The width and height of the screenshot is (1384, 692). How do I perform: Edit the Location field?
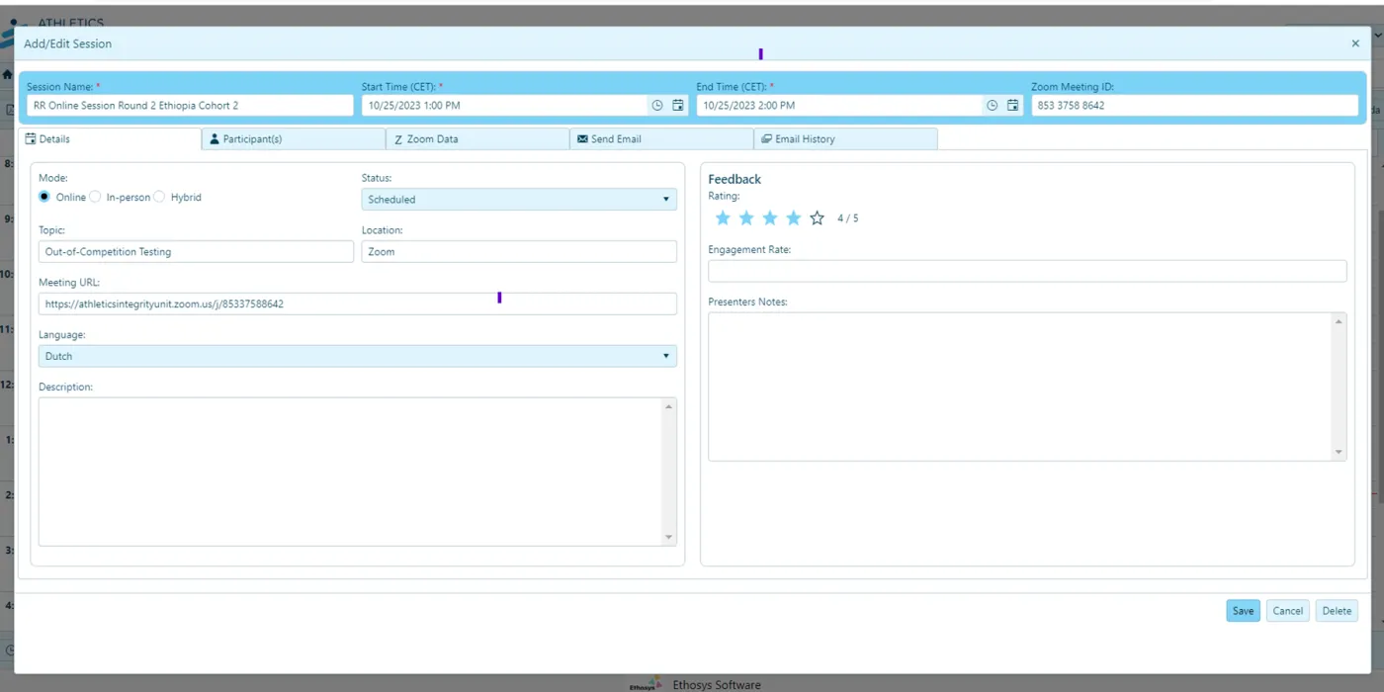519,251
